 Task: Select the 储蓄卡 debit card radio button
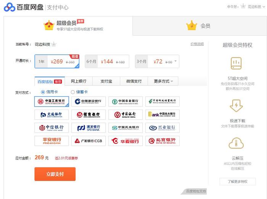point(73,92)
